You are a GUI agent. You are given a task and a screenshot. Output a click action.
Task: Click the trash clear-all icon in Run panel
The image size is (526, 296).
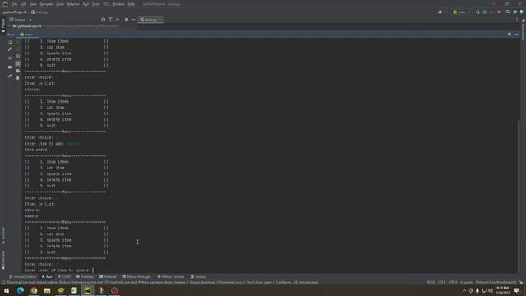pyautogui.click(x=18, y=77)
